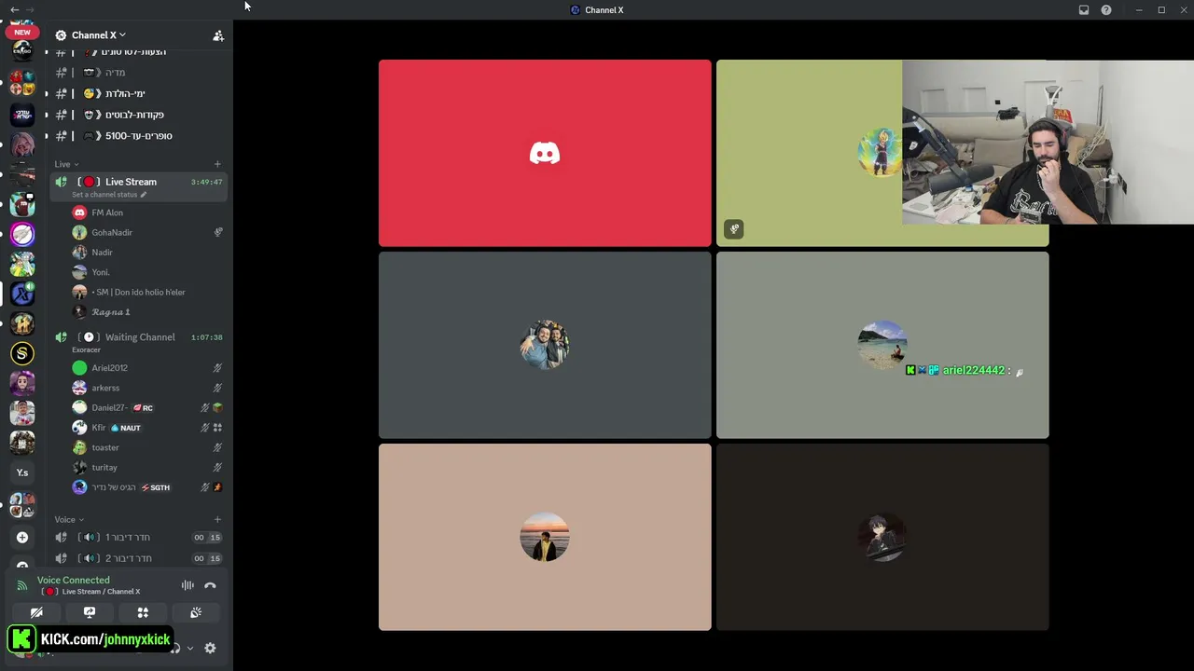Click Daniel27-'s Minecraft block activity icon
1194x671 pixels.
pos(217,408)
